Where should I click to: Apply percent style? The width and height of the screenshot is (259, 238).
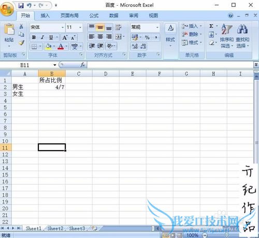[x=147, y=37]
